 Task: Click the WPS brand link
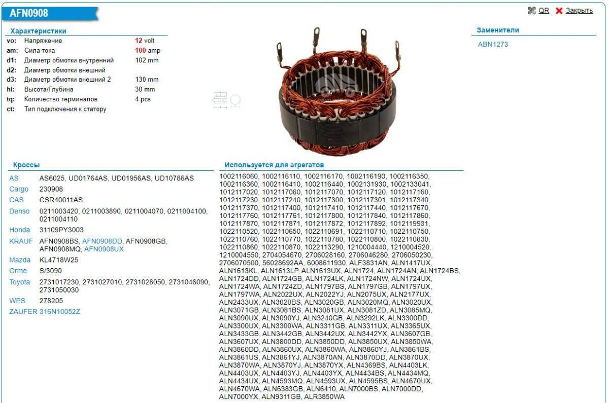click(16, 301)
